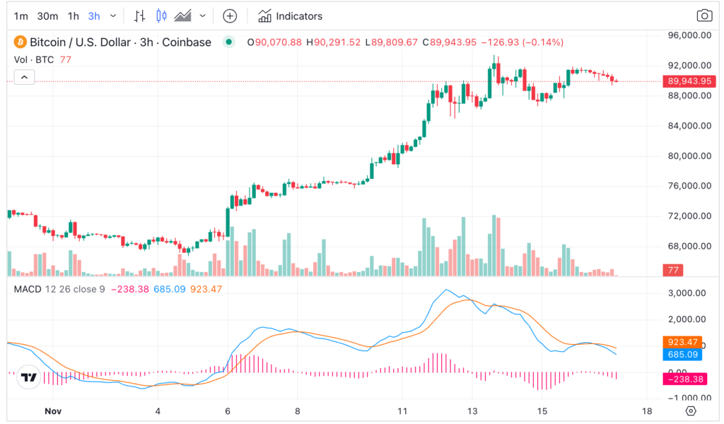Click the Indicators button label
The height and width of the screenshot is (424, 724).
coord(300,16)
